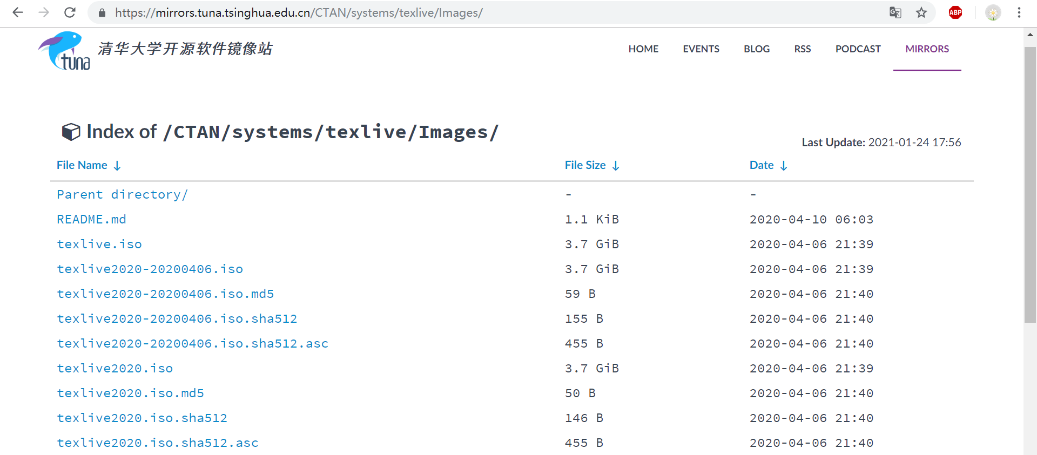The image size is (1037, 455).
Task: Click the vertical scrollbar thumb
Action: click(1030, 185)
